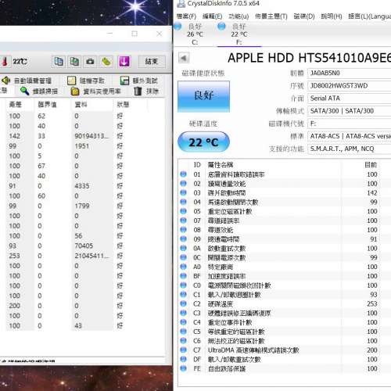Select the data cell 21045411... in HD Tune

[91, 256]
